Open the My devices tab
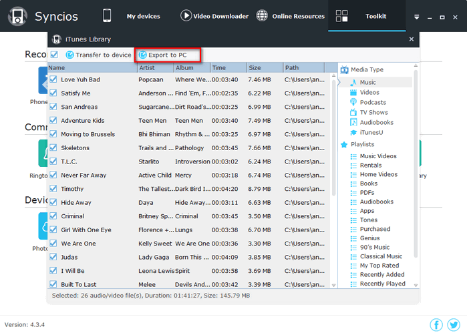Image resolution: width=467 pixels, height=335 pixels. (x=143, y=16)
